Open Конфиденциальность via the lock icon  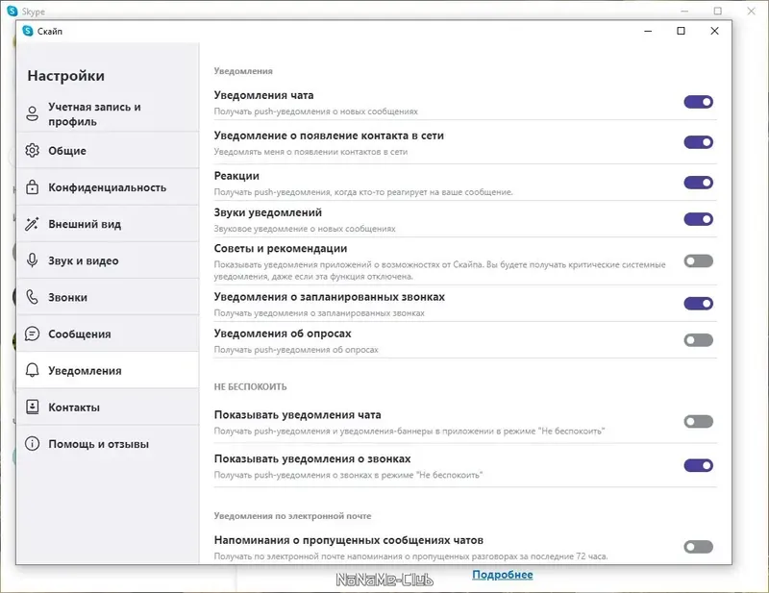click(x=30, y=186)
